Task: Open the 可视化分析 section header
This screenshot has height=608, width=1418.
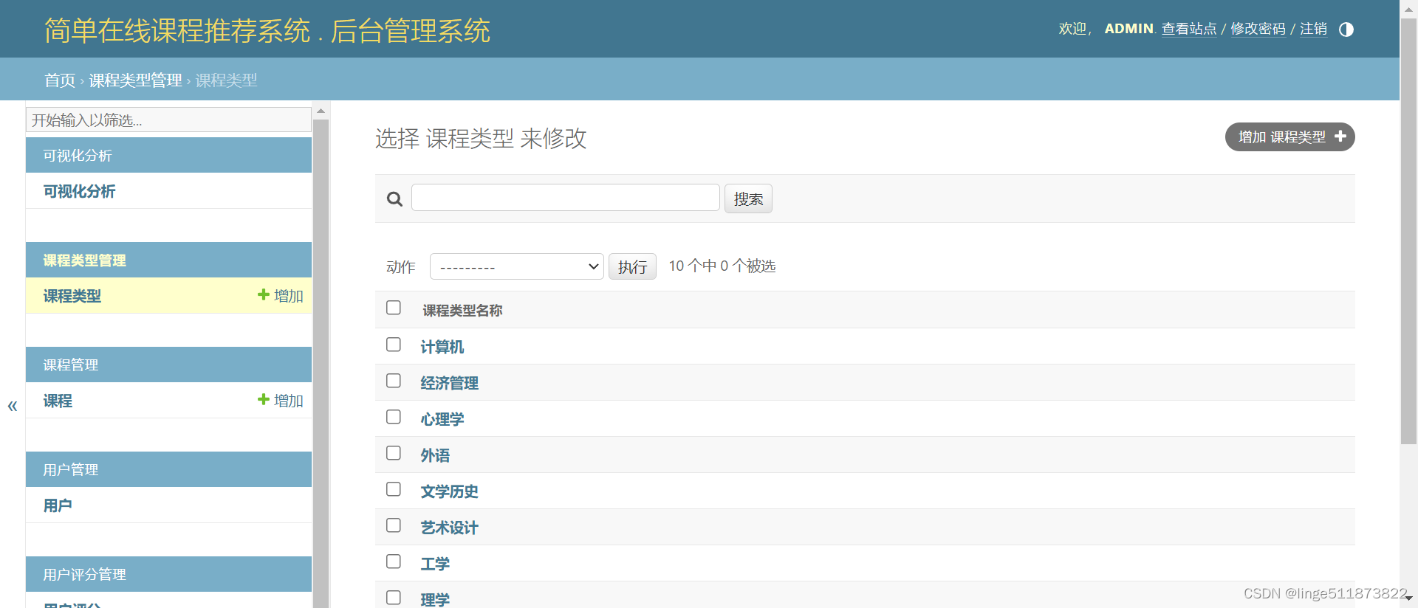Action: 78,156
